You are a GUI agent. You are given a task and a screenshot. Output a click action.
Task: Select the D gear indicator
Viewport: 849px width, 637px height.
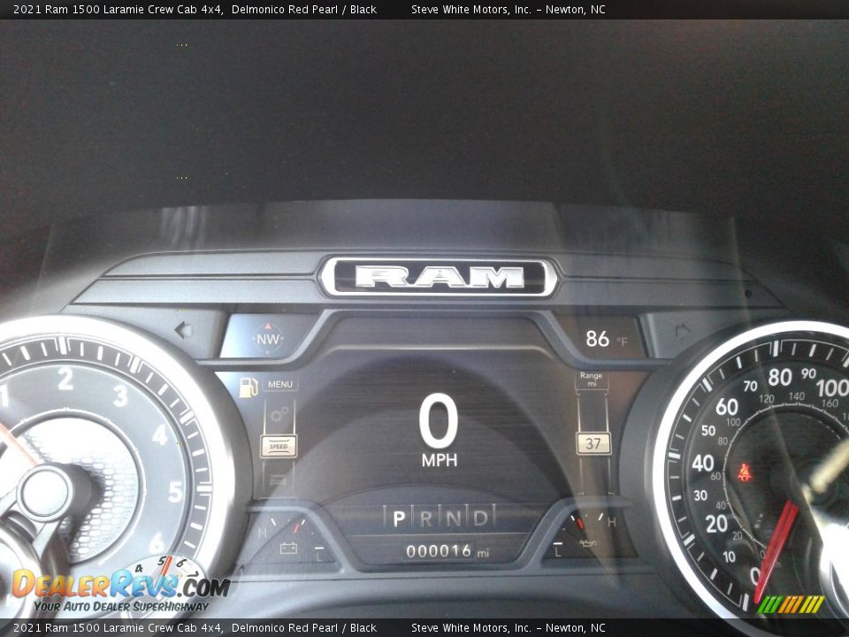pos(480,518)
